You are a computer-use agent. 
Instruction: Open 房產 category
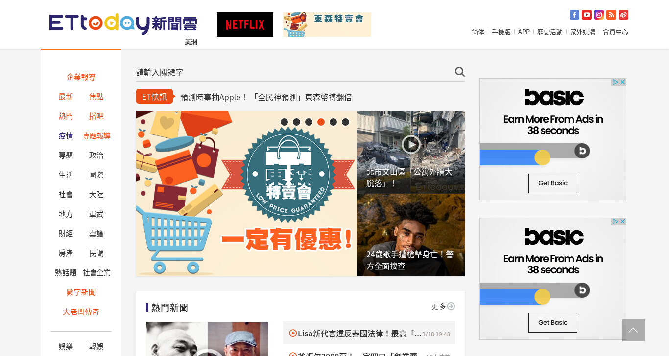coord(66,253)
